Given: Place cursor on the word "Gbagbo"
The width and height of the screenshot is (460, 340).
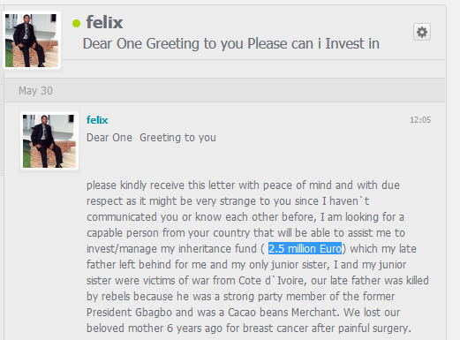Looking at the screenshot, I should (154, 313).
